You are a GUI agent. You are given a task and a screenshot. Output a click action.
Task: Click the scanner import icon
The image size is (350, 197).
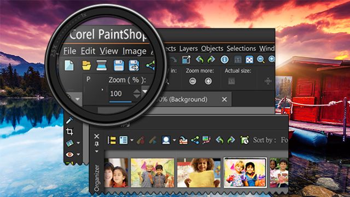102,66
